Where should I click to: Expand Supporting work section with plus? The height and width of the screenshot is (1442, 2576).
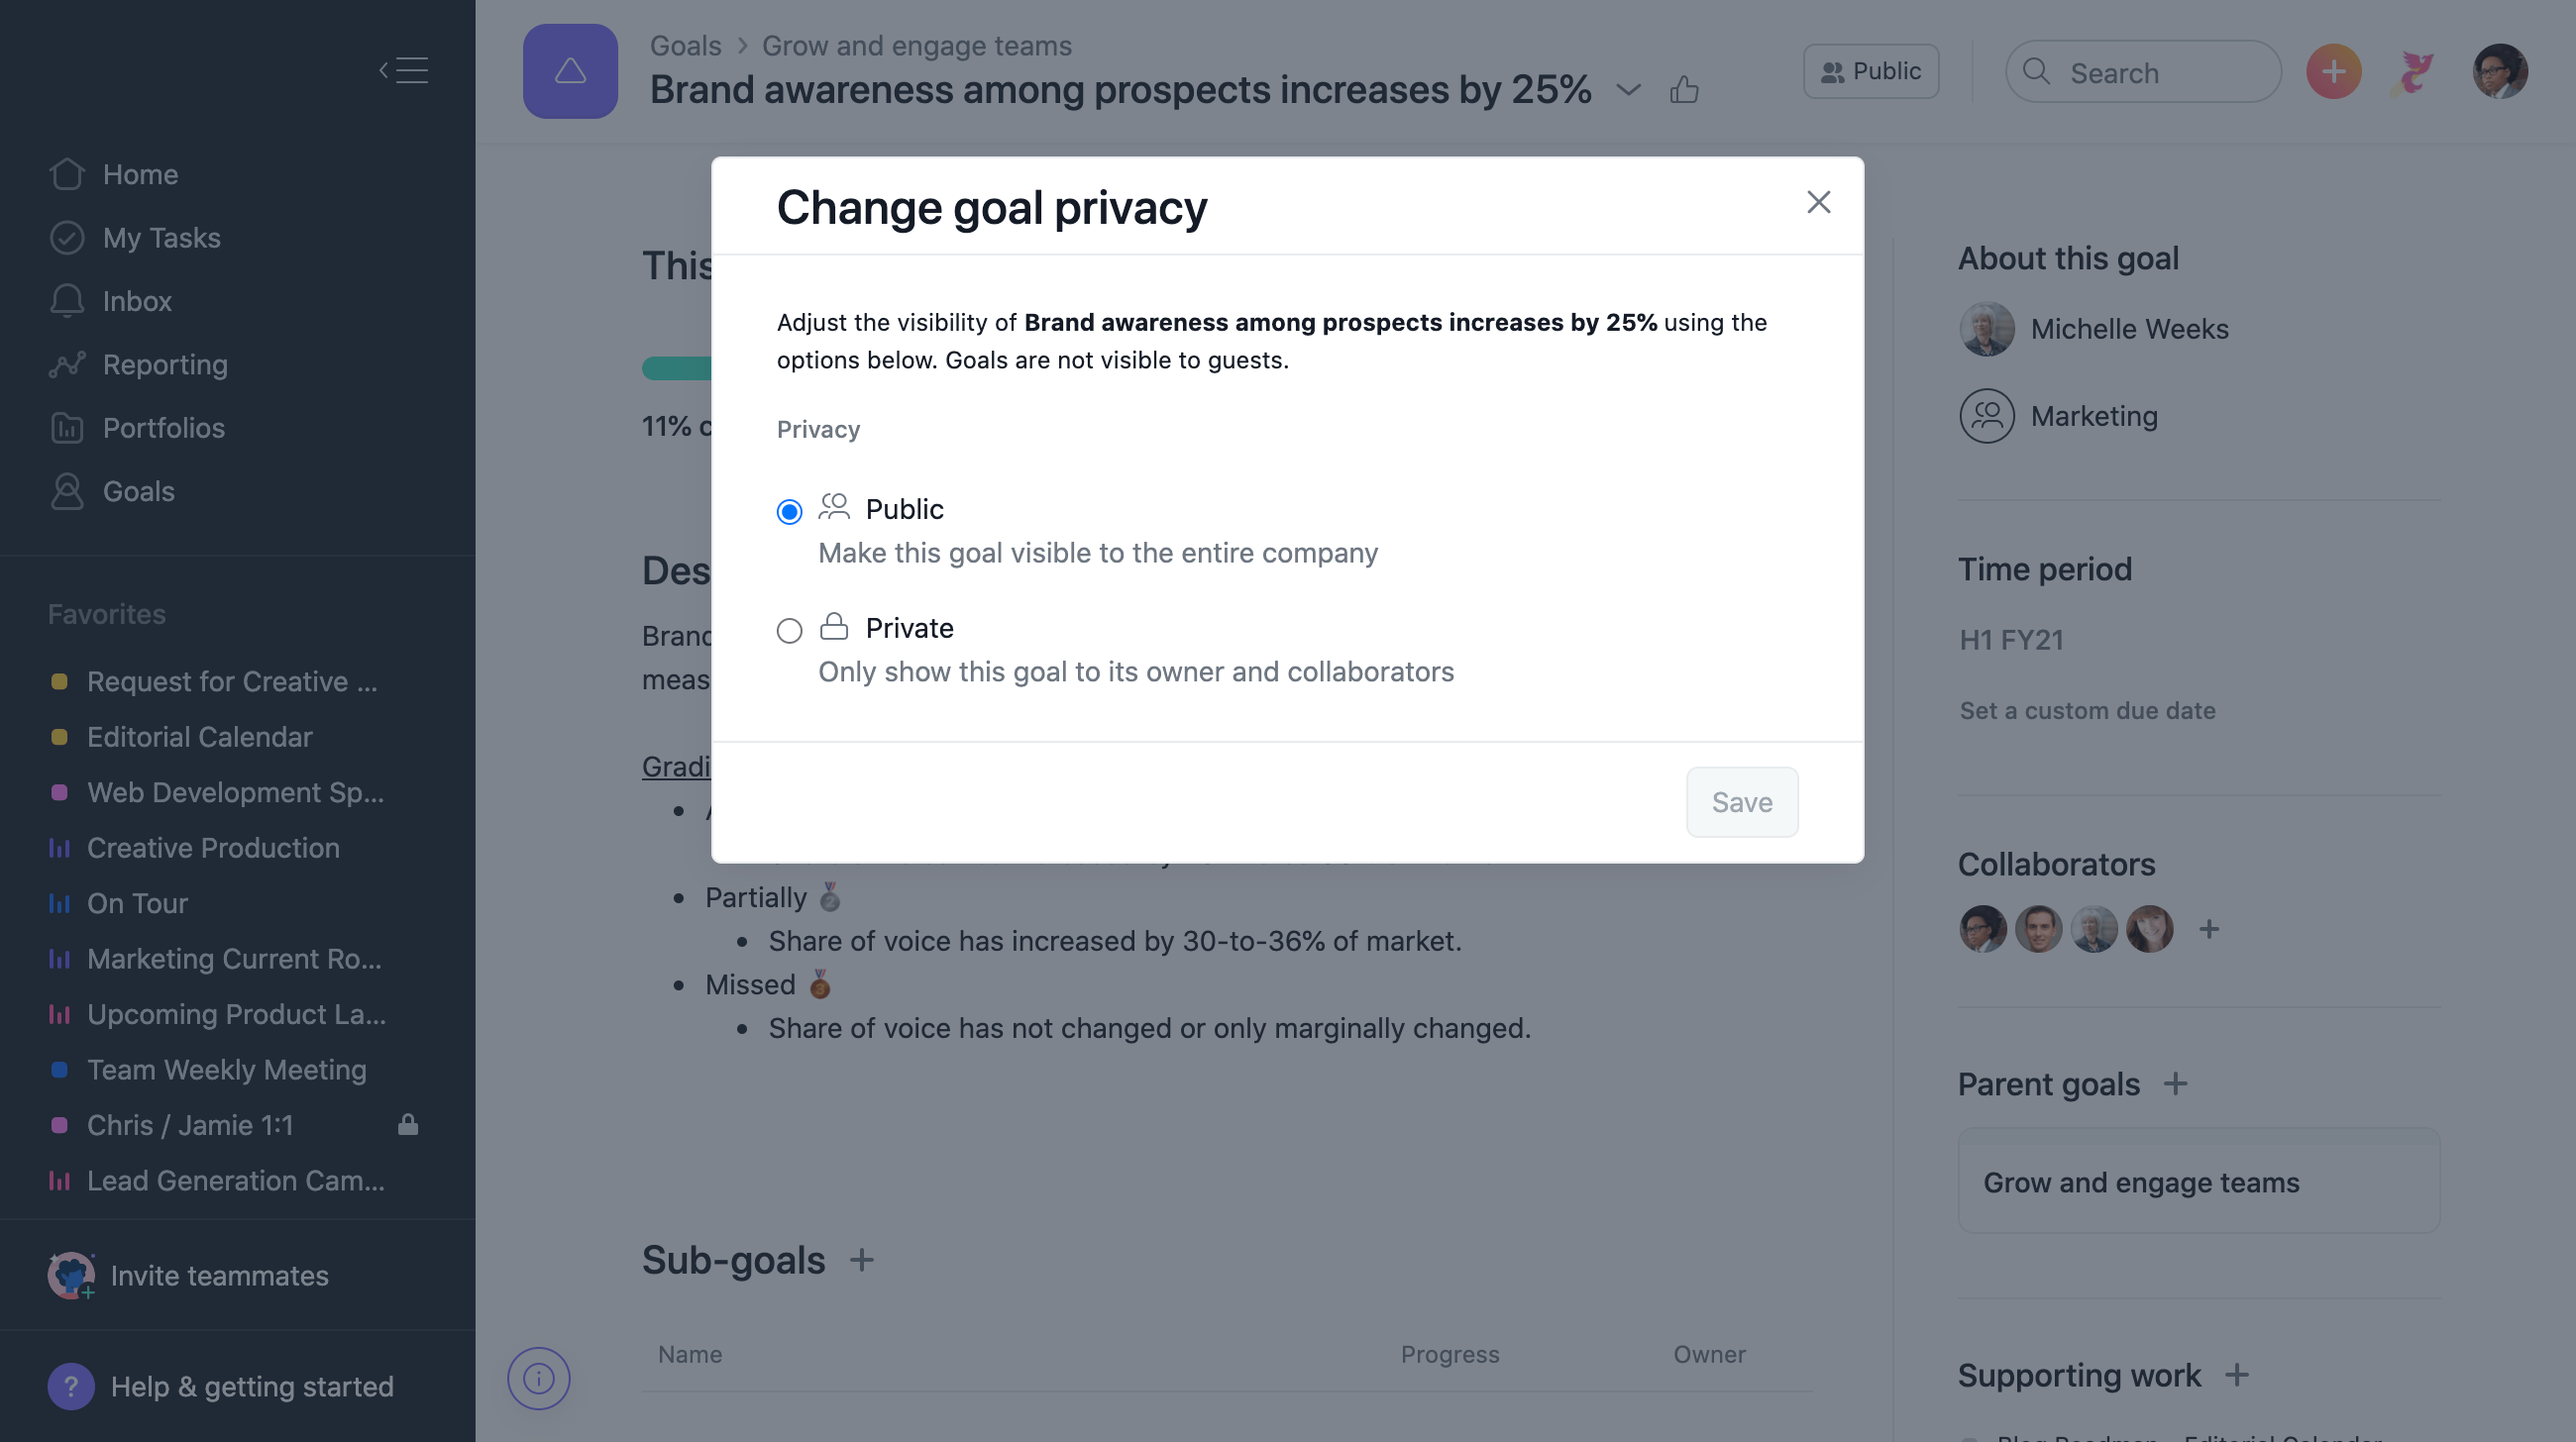2238,1375
